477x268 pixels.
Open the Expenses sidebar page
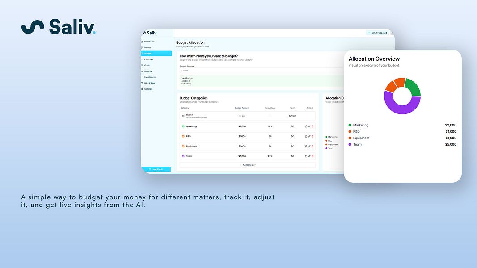(x=148, y=59)
